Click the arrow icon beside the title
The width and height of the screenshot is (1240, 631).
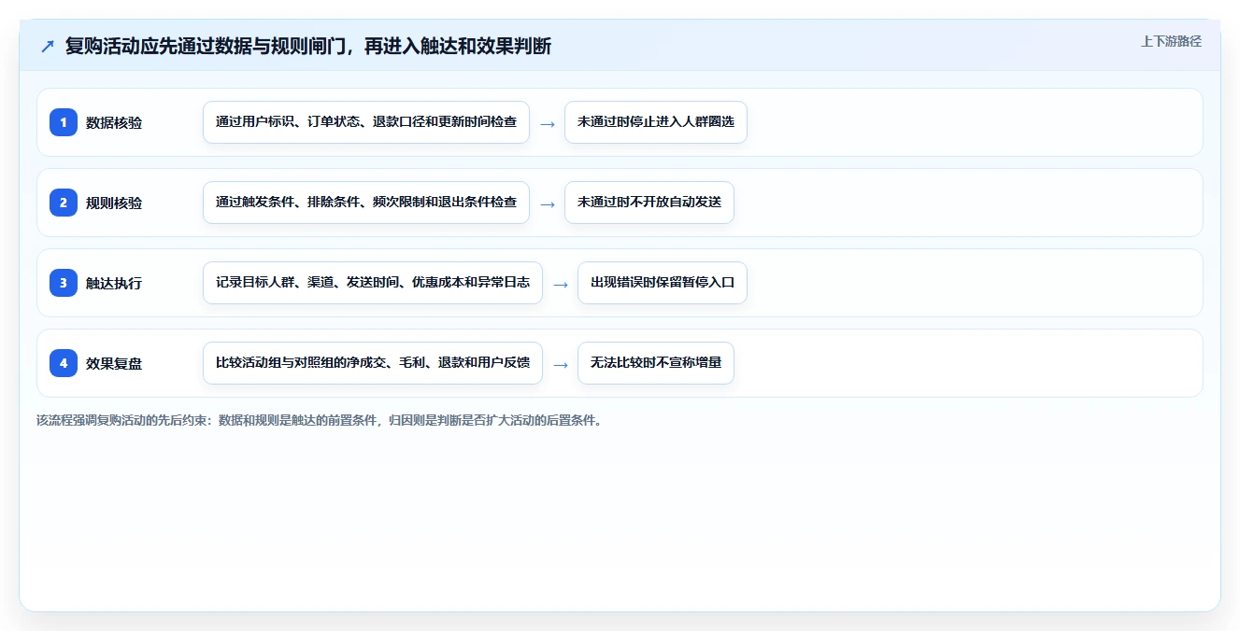point(48,46)
